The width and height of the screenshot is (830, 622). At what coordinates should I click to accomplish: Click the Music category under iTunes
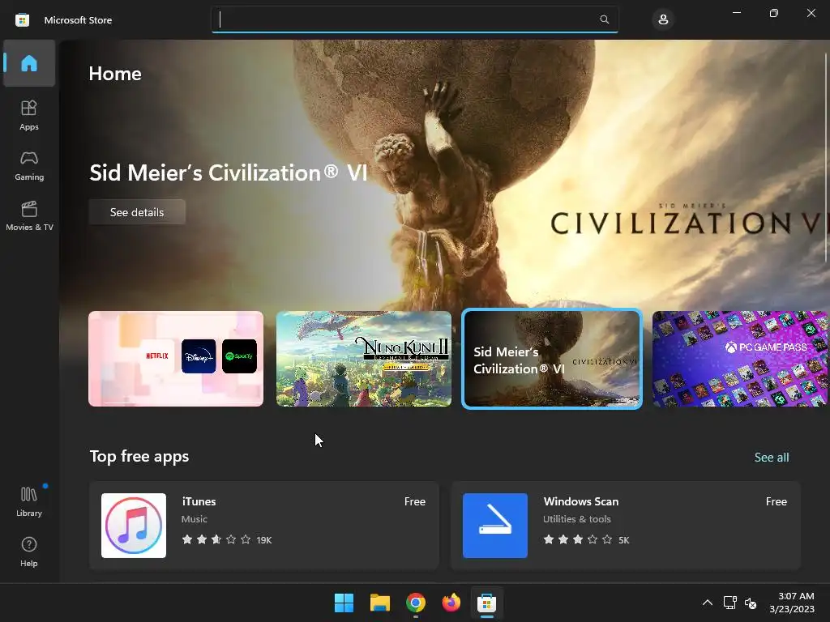click(x=195, y=519)
